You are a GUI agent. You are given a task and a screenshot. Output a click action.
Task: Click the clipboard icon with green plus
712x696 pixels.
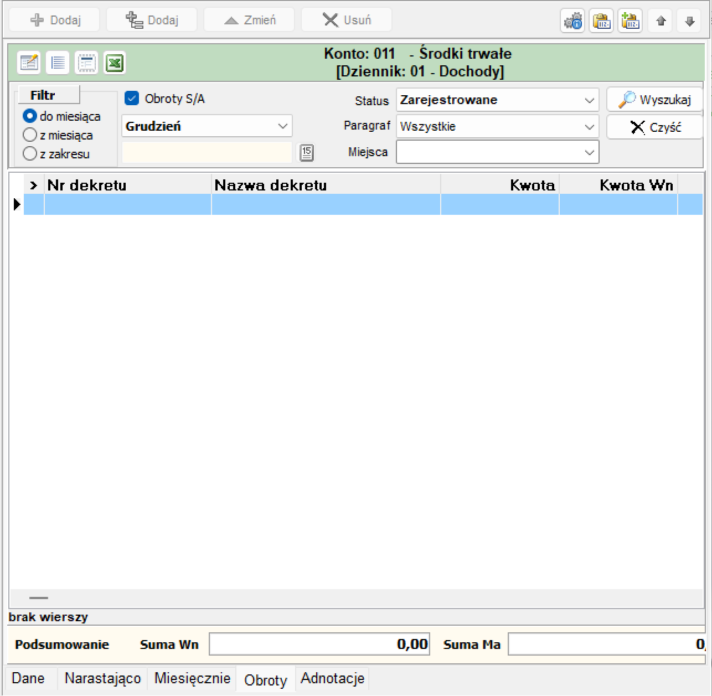coord(630,21)
